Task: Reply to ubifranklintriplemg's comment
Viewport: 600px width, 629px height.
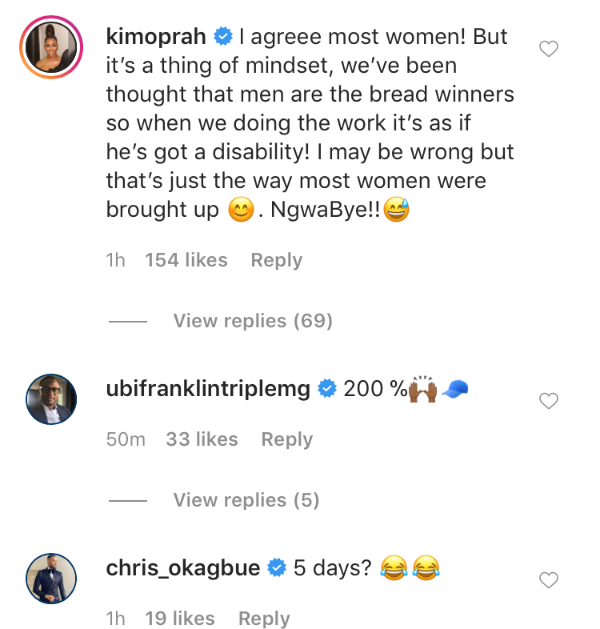Action: point(286,439)
